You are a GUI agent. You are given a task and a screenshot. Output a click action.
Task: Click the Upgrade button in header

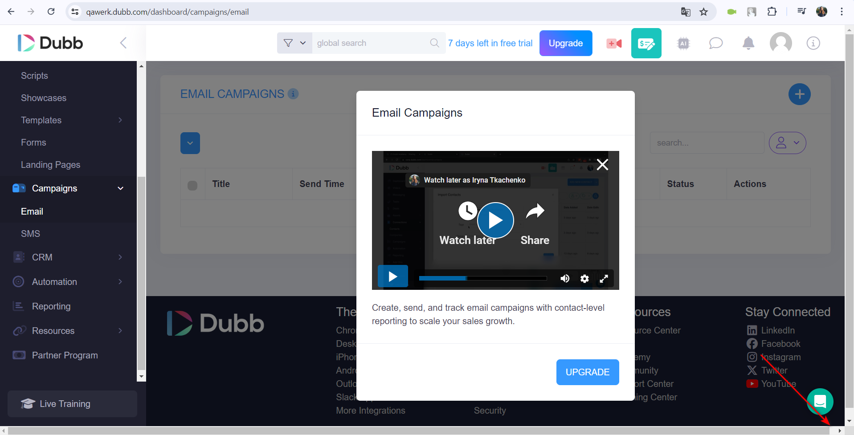[565, 43]
